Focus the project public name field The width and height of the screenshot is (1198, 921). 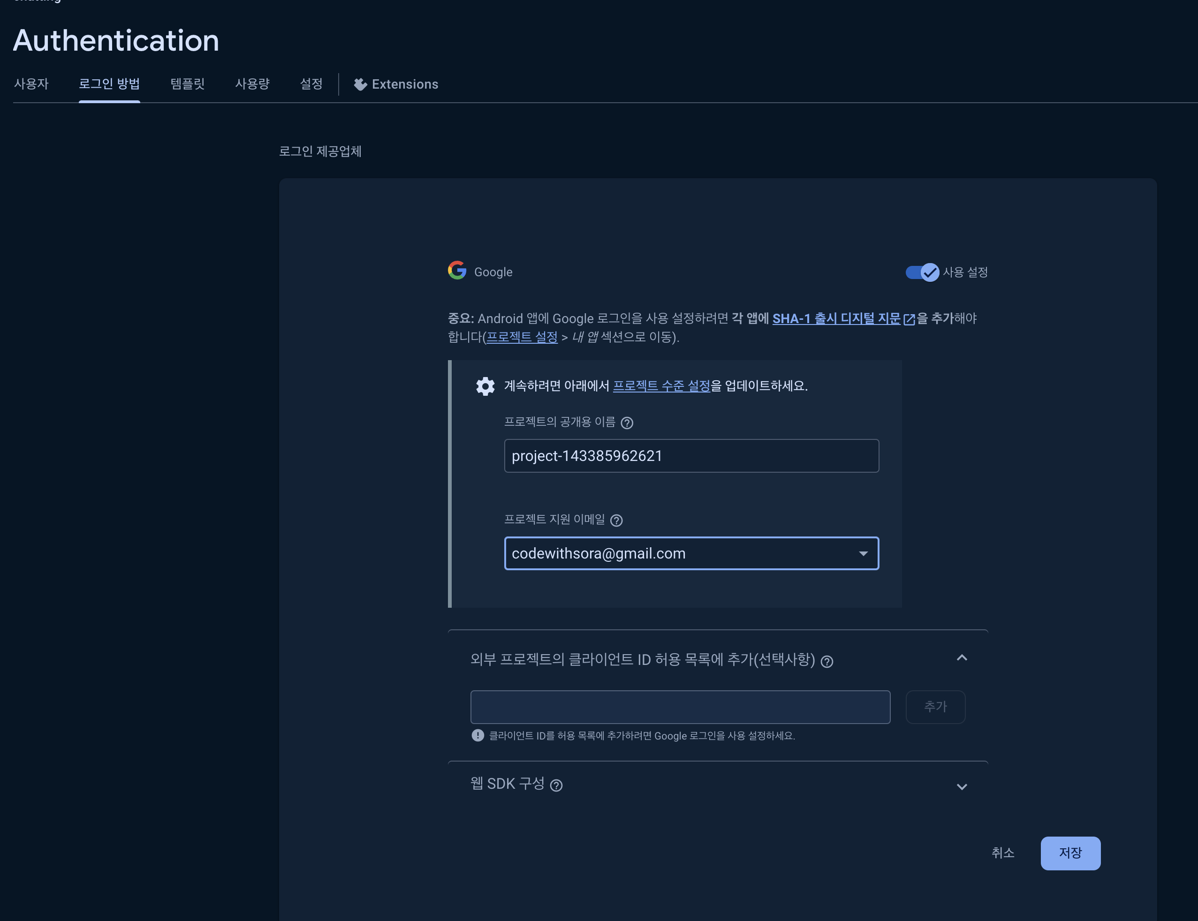(x=691, y=455)
